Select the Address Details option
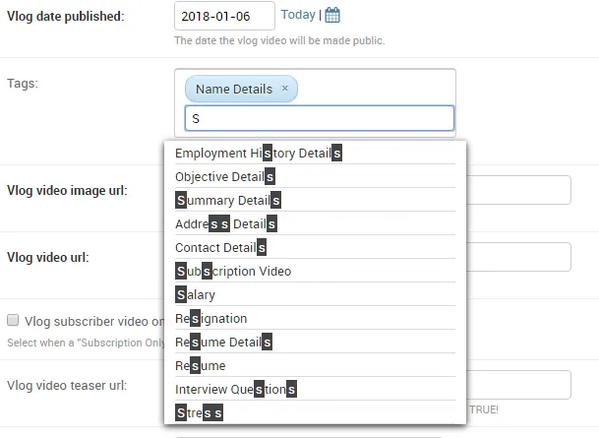The height and width of the screenshot is (438, 599). pos(228,223)
